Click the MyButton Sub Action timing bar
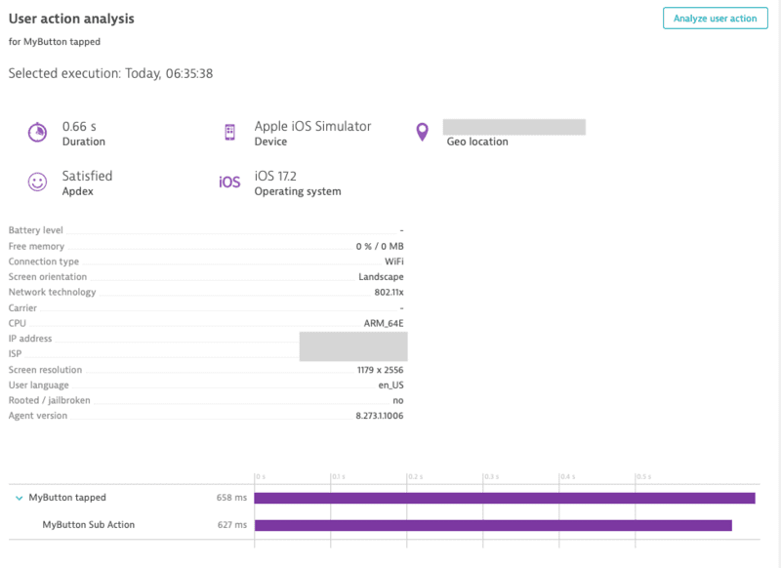Viewport: 781px width, 568px height. click(x=492, y=525)
